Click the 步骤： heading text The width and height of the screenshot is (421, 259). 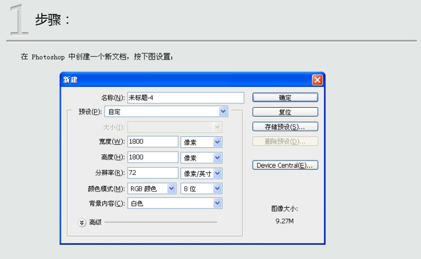click(x=52, y=20)
